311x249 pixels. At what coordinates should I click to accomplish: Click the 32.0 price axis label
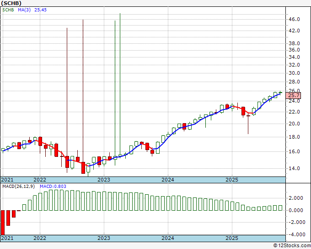[294, 65]
